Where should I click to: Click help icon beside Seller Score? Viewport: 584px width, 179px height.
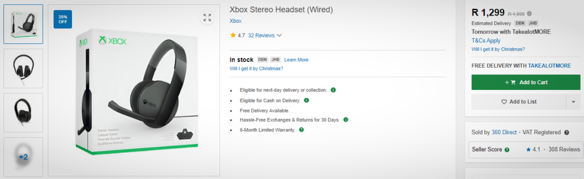pos(507,150)
